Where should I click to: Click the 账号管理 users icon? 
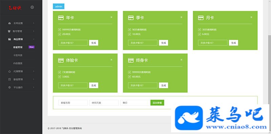point(9,31)
